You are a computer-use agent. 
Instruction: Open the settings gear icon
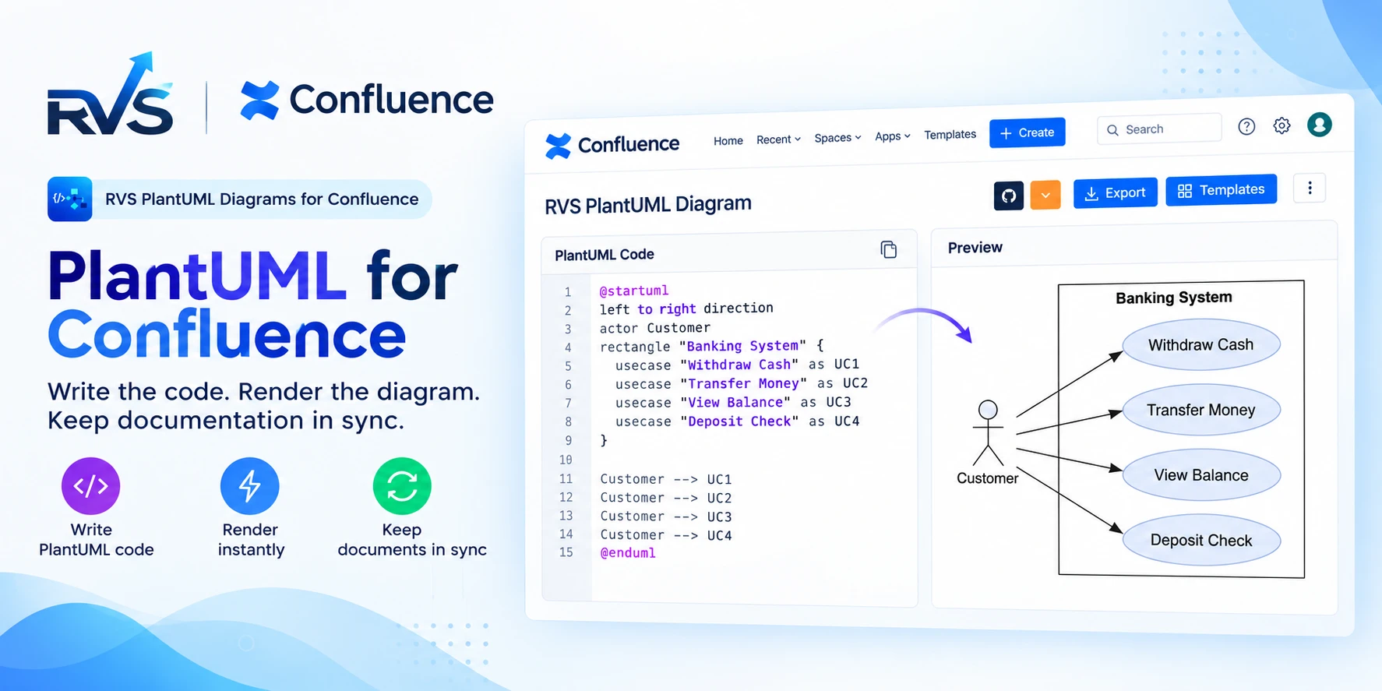click(x=1282, y=125)
